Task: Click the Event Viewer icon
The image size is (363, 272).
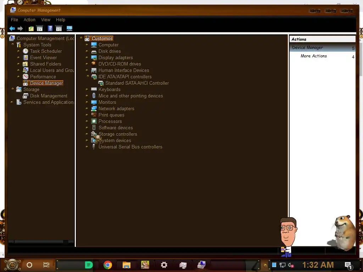Action: (x=26, y=58)
